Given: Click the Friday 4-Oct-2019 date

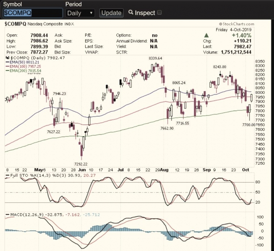Looking at the screenshot, I should coord(234,30).
